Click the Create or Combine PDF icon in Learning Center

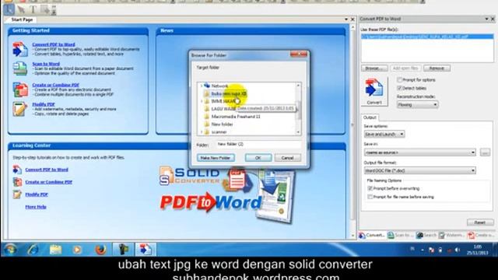(x=17, y=182)
